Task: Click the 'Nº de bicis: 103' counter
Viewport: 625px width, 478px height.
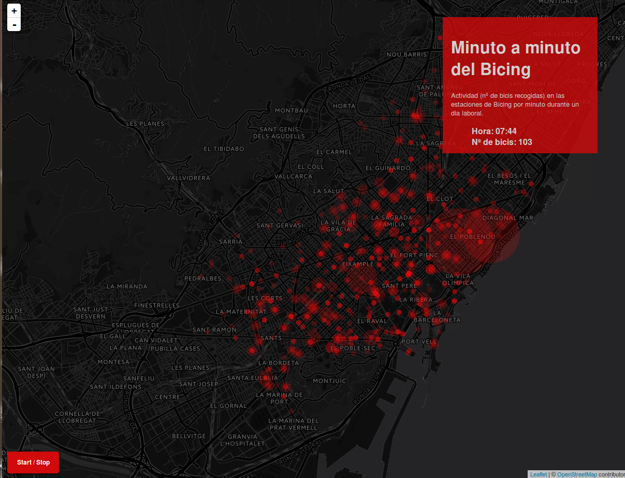Action: pyautogui.click(x=502, y=142)
